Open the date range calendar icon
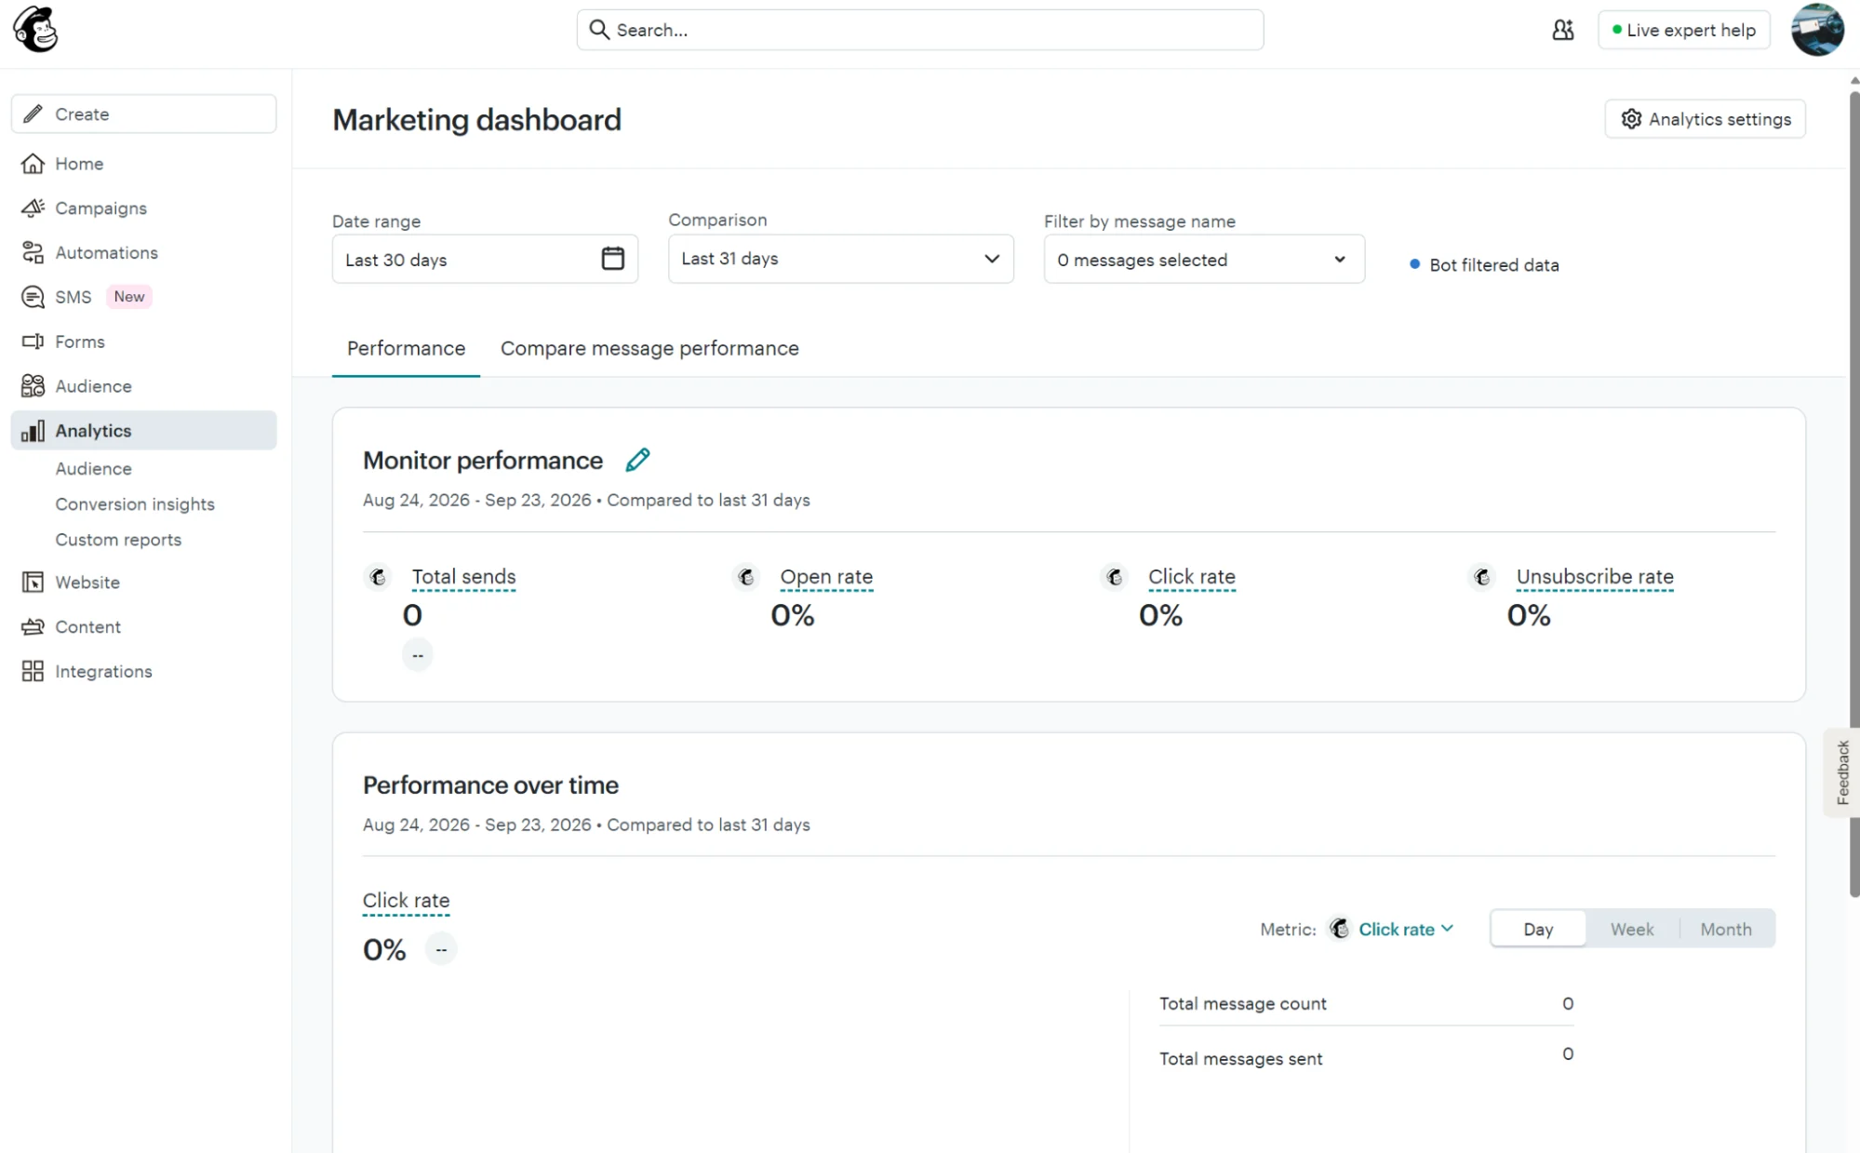This screenshot has width=1860, height=1153. click(612, 259)
